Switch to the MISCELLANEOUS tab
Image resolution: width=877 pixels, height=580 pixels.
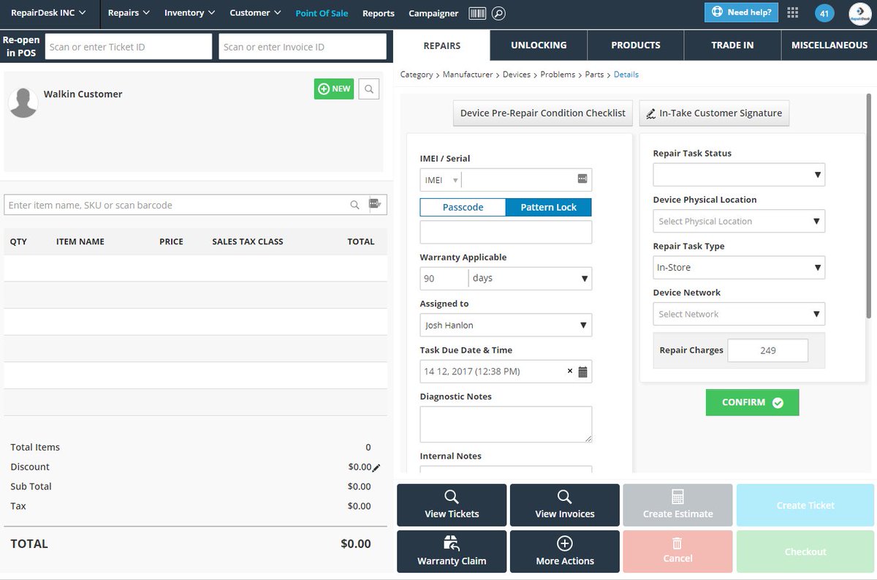pyautogui.click(x=829, y=45)
